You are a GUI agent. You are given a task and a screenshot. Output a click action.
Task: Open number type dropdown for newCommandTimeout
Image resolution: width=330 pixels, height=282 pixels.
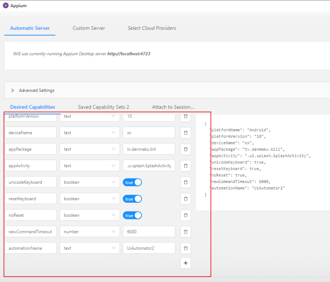point(90,232)
